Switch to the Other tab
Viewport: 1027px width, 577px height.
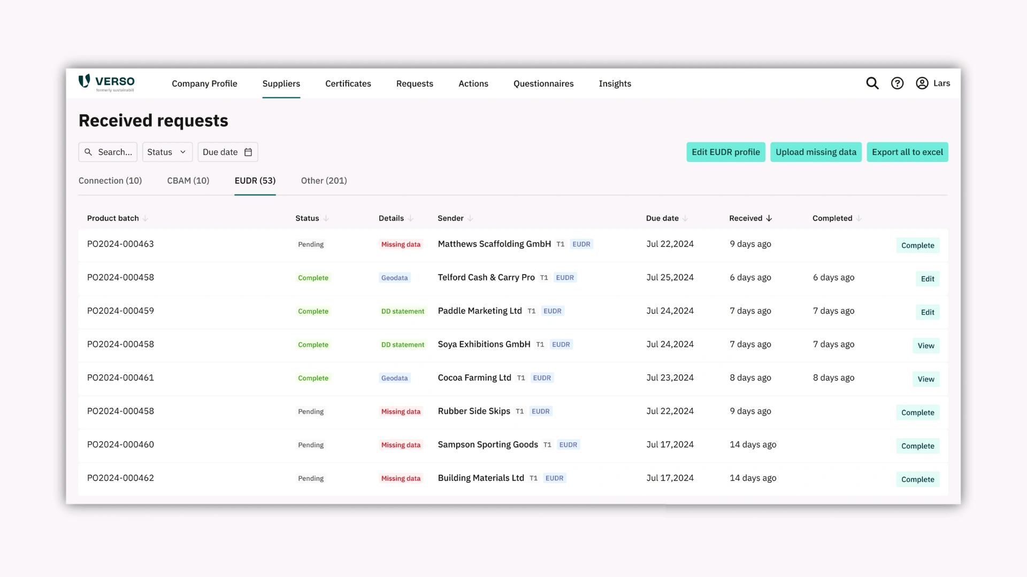pos(324,181)
